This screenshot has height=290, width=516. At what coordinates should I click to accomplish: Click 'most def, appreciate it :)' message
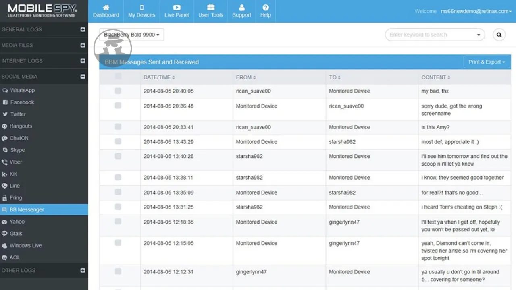pyautogui.click(x=450, y=142)
